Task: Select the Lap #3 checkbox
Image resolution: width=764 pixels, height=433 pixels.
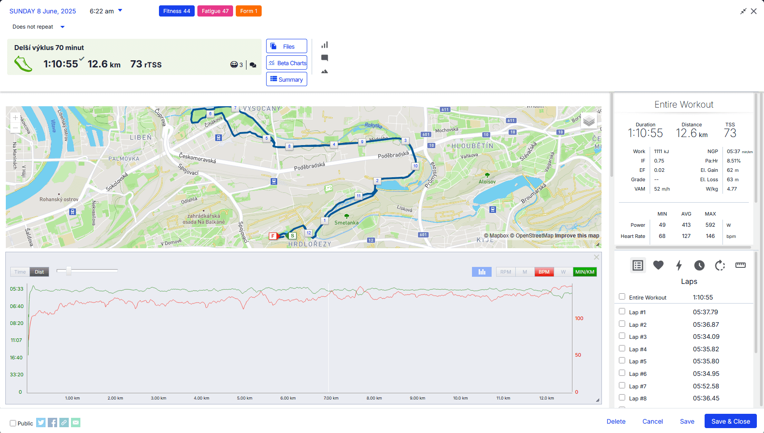Action: point(622,336)
